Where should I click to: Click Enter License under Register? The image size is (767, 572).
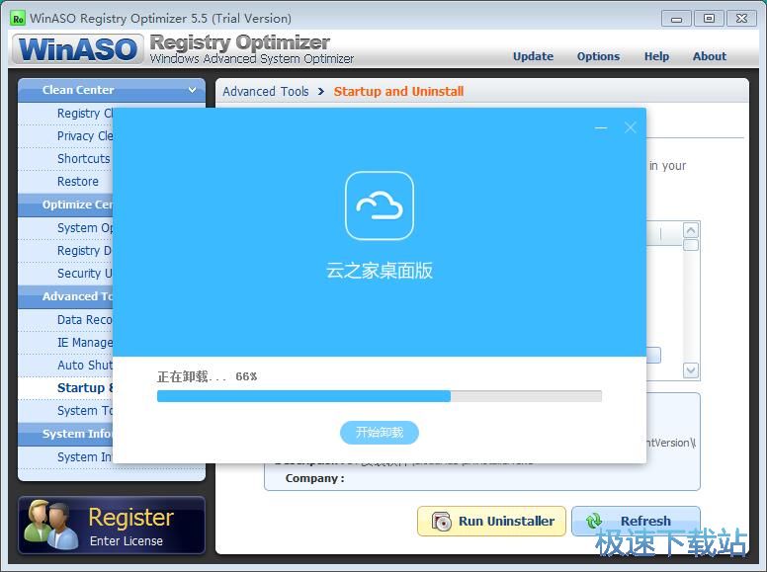point(127,540)
